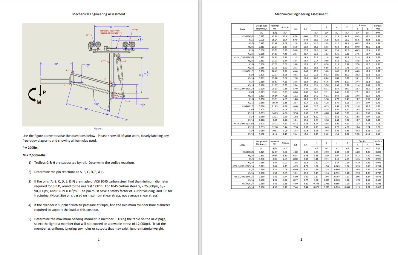Click the 99.5 torsion J cell

pyautogui.click(x=357, y=36)
